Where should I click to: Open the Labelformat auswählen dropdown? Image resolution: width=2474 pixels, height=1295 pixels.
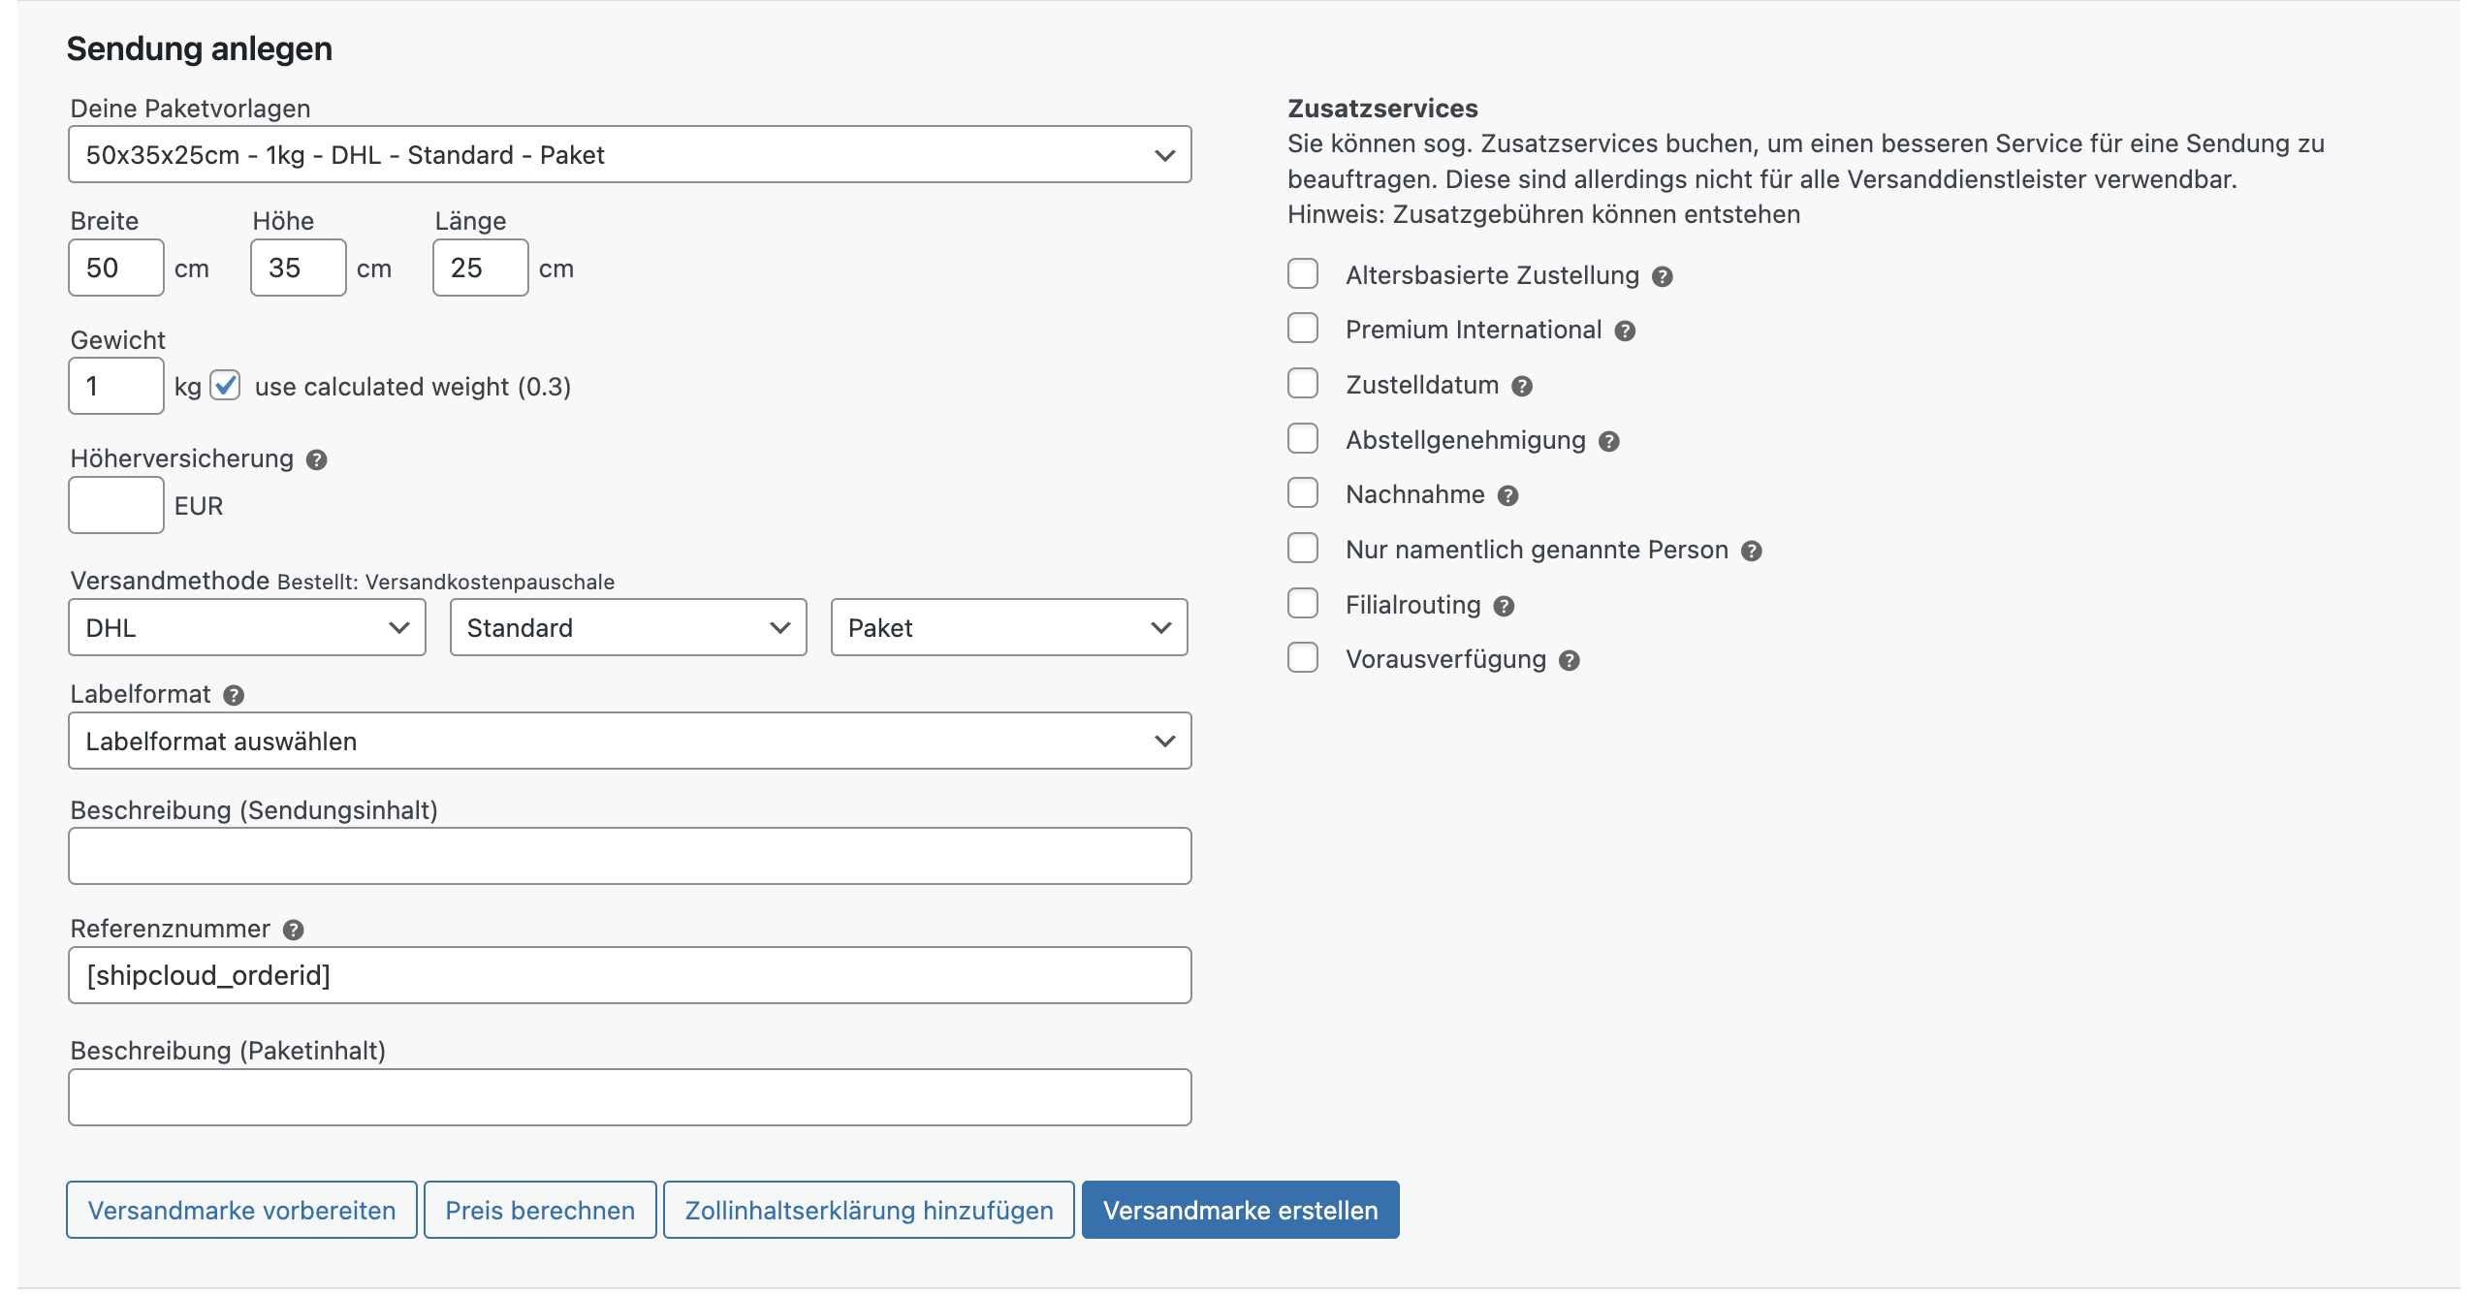pyautogui.click(x=630, y=739)
